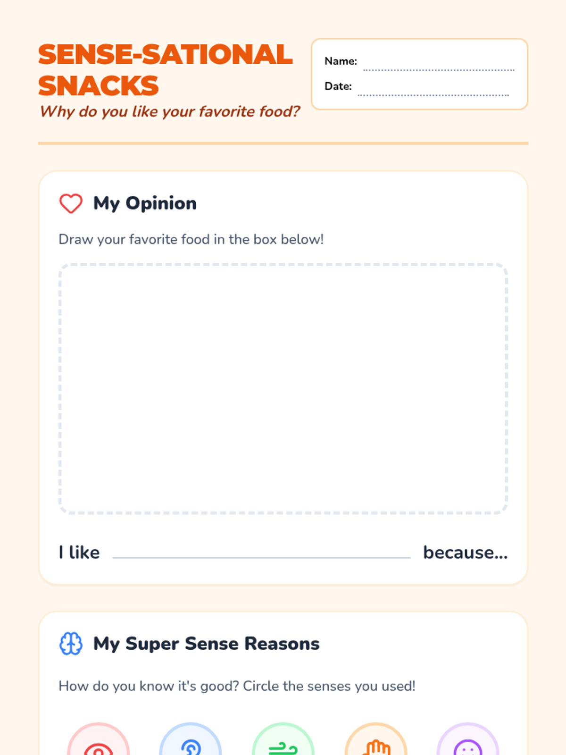Click the 'because...' text
The height and width of the screenshot is (755, 566).
click(x=466, y=553)
